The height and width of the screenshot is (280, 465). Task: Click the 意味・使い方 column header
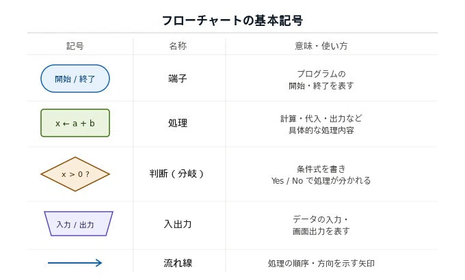[x=321, y=46]
